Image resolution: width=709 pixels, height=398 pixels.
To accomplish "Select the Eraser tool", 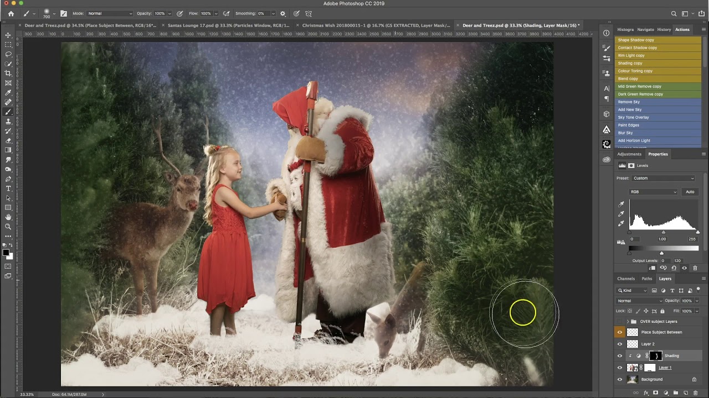I will point(8,140).
